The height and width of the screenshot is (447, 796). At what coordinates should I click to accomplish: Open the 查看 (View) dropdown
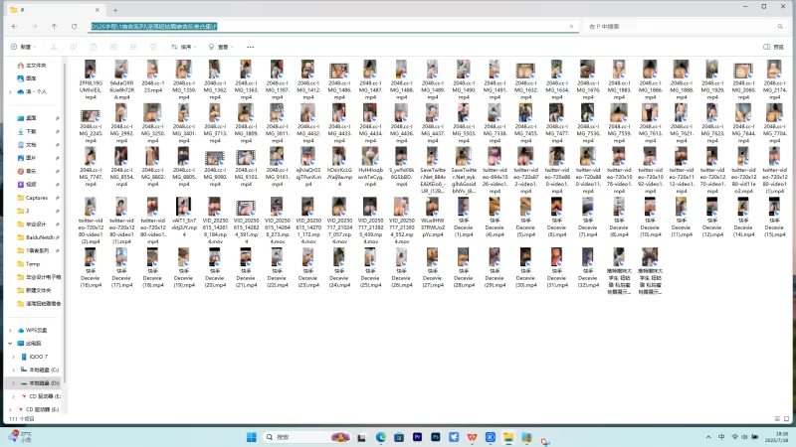(221, 47)
